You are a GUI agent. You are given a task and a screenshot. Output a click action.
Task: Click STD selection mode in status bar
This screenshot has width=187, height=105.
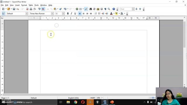pos(98,98)
